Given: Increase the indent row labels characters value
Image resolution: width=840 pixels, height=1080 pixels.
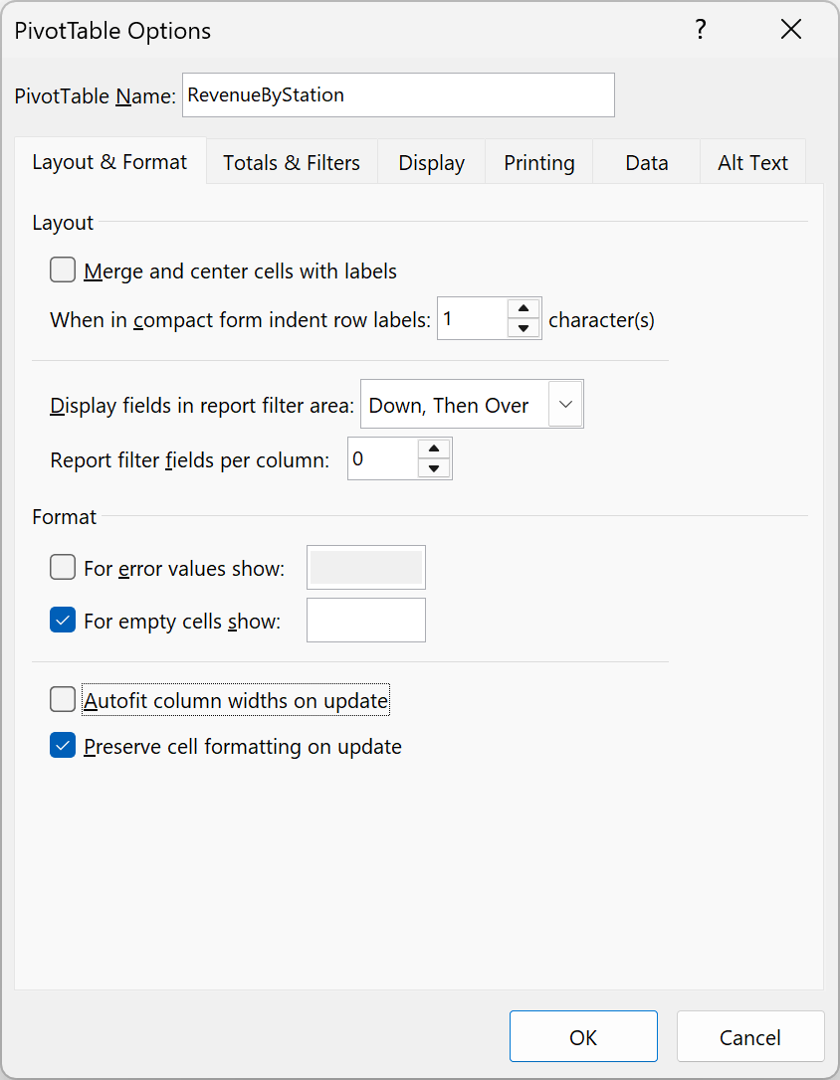Looking at the screenshot, I should (x=524, y=308).
